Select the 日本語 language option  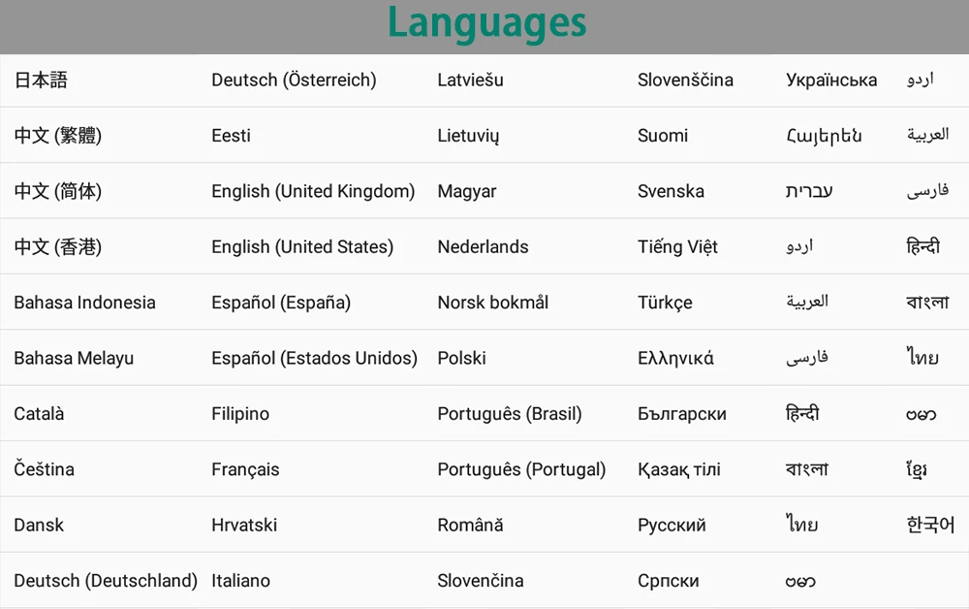(41, 80)
